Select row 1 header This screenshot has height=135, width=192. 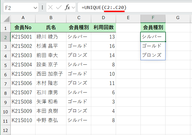point(5,28)
